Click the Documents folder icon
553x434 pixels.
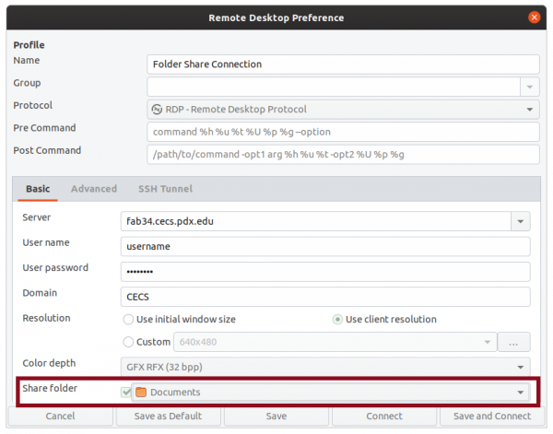coord(141,392)
